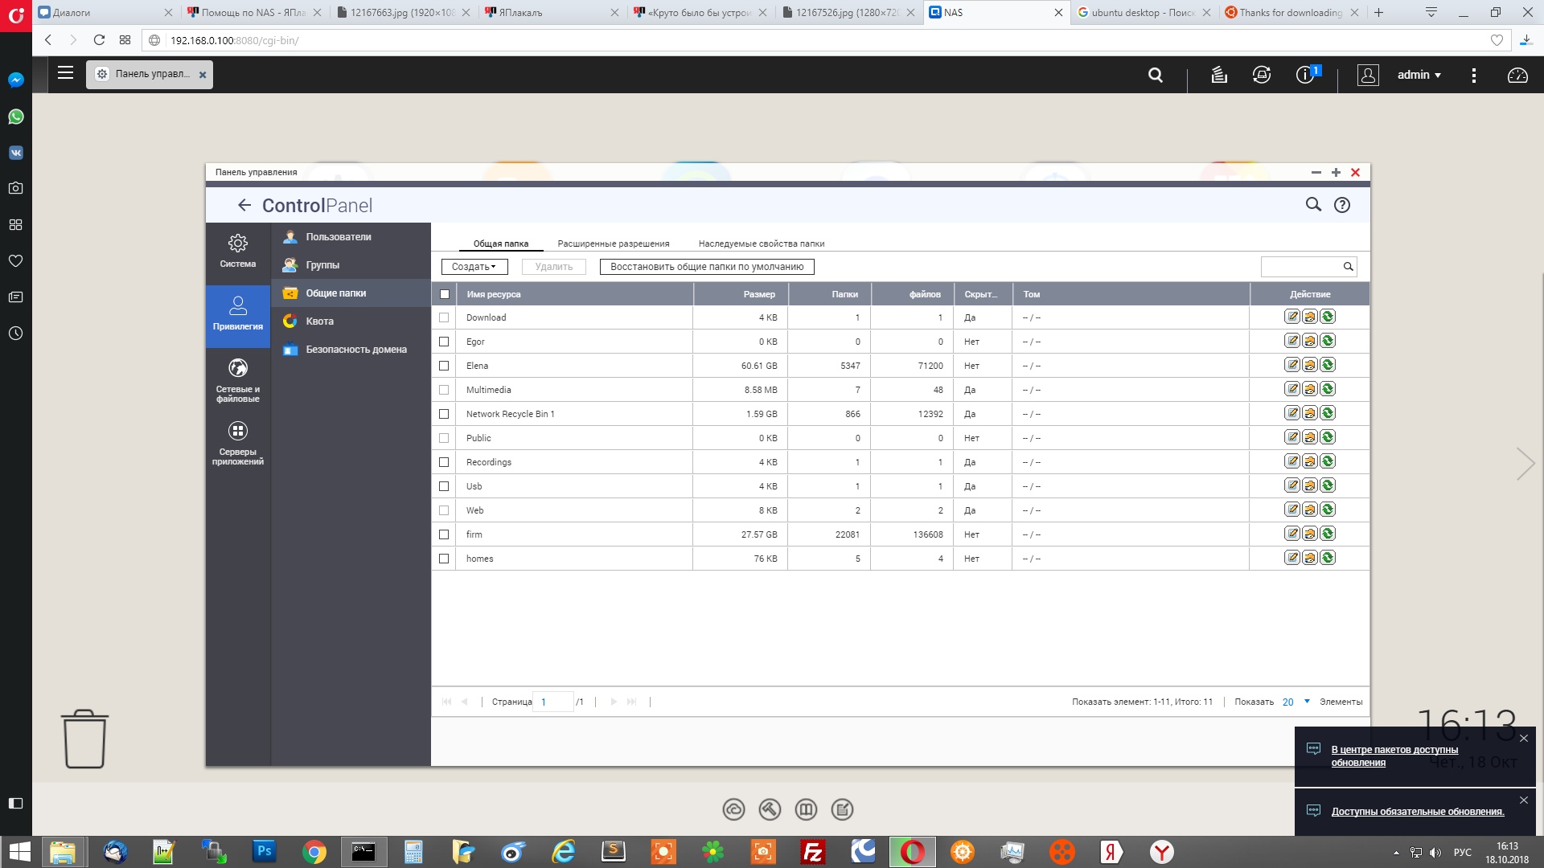This screenshot has width=1544, height=868.
Task: Click the top bar search magnifier
Action: click(1156, 75)
